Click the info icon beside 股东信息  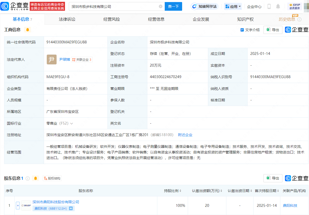(x=28, y=178)
